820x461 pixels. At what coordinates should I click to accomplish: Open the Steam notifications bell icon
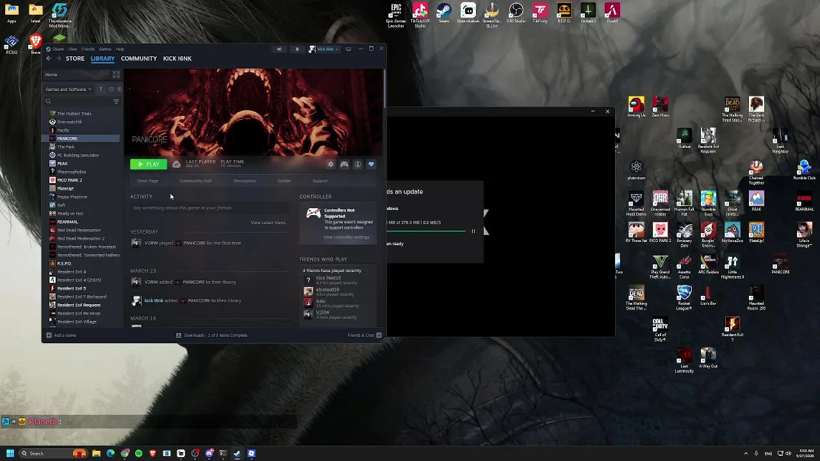click(x=297, y=49)
